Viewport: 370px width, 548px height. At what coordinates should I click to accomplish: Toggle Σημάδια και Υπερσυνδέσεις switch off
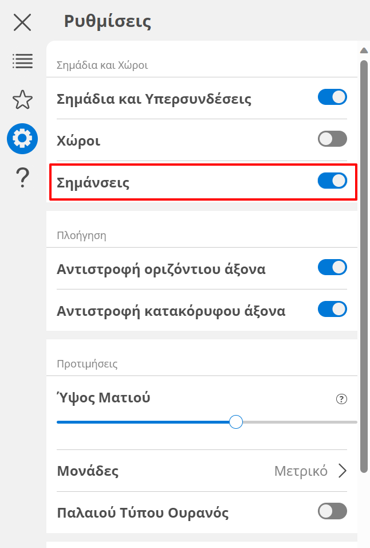(x=332, y=97)
